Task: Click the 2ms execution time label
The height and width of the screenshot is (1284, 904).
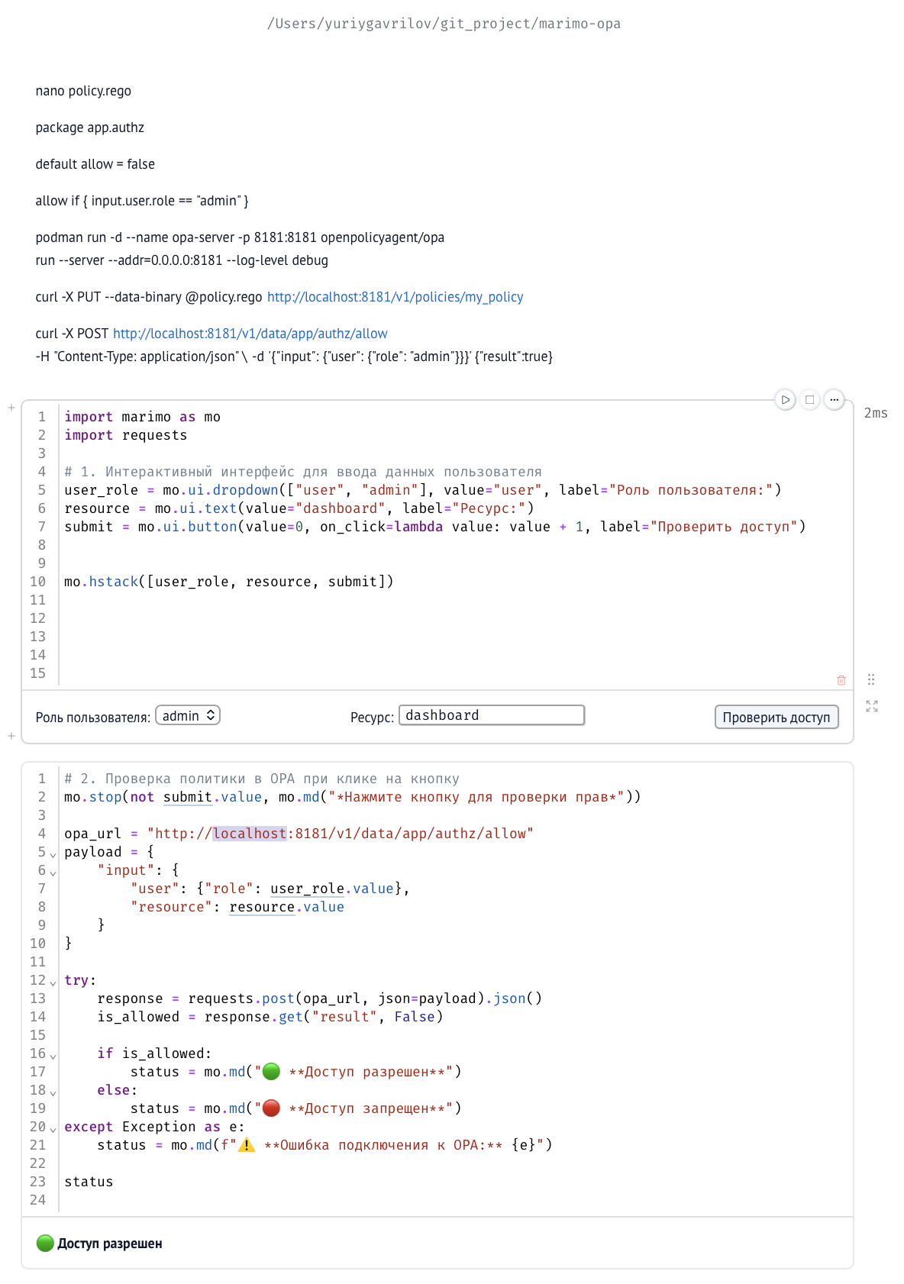Action: 876,413
